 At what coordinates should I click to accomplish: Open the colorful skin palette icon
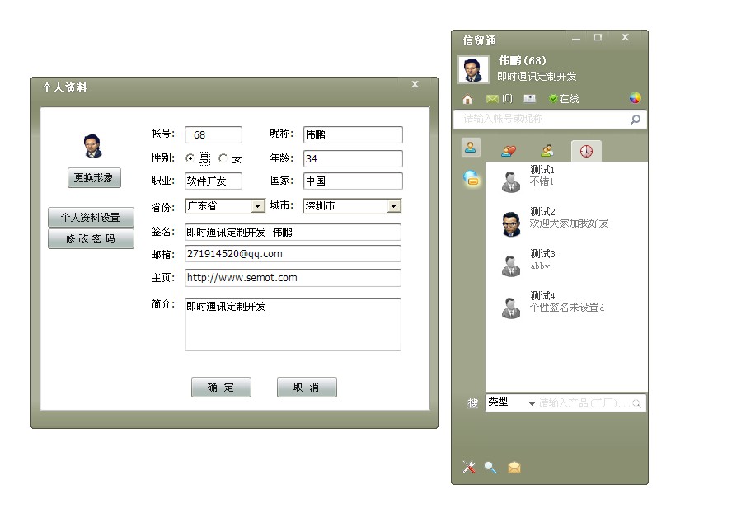[x=636, y=98]
